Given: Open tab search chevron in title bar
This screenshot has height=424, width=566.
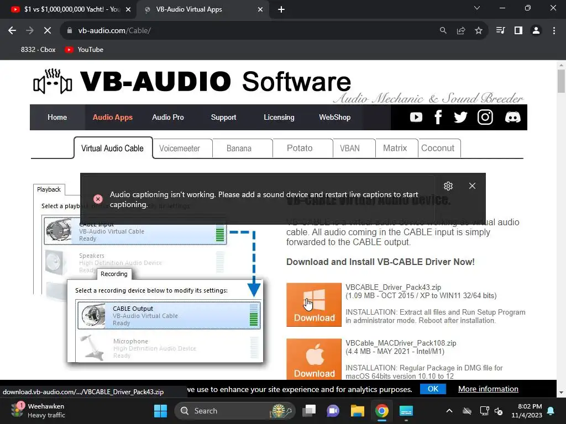Looking at the screenshot, I should click(x=477, y=8).
